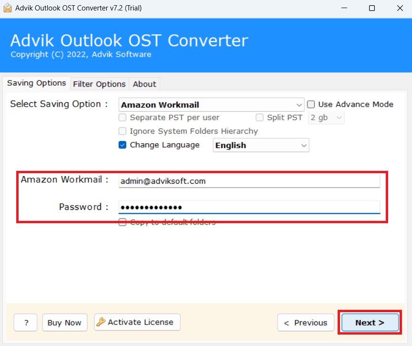Open the Select Saving Option dropdown
The image size is (412, 346).
coord(211,105)
